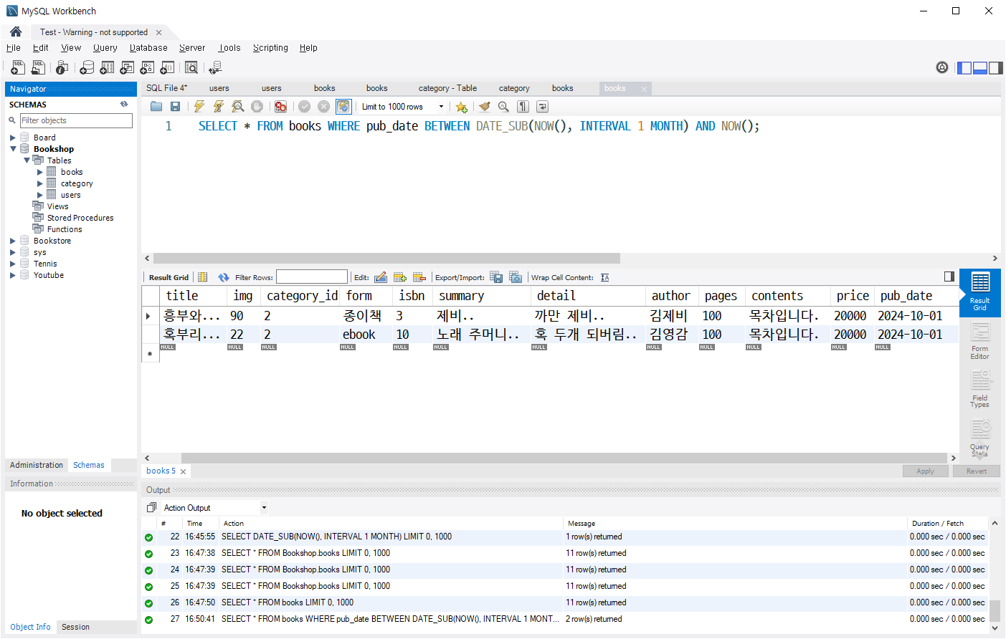Toggle wrap cell content icon
Screen dimensions: 1006x639
(605, 277)
